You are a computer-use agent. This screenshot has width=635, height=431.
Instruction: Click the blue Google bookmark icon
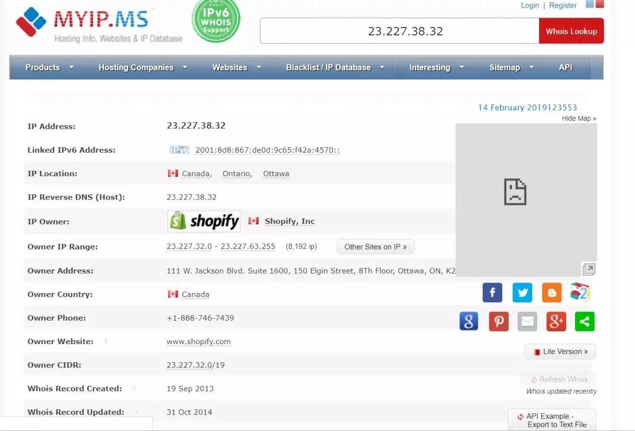click(x=469, y=321)
